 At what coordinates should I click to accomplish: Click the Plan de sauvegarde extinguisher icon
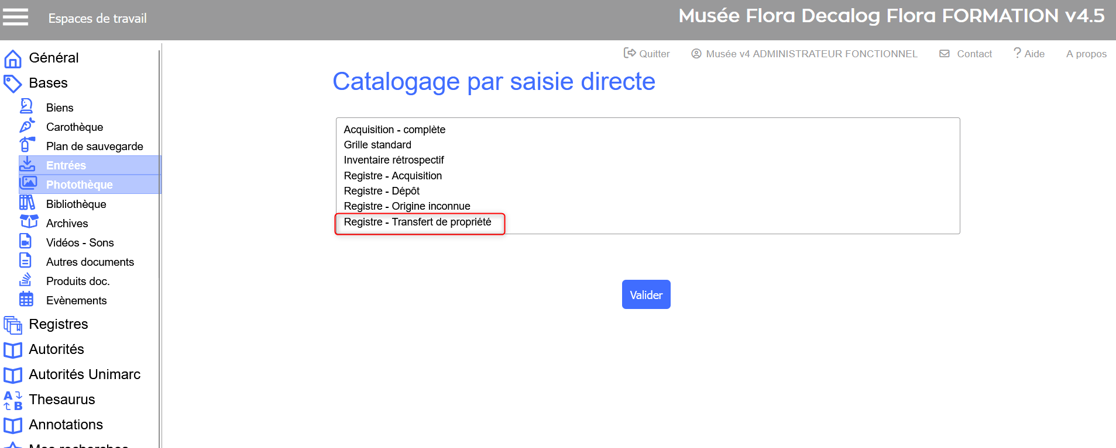coord(27,145)
